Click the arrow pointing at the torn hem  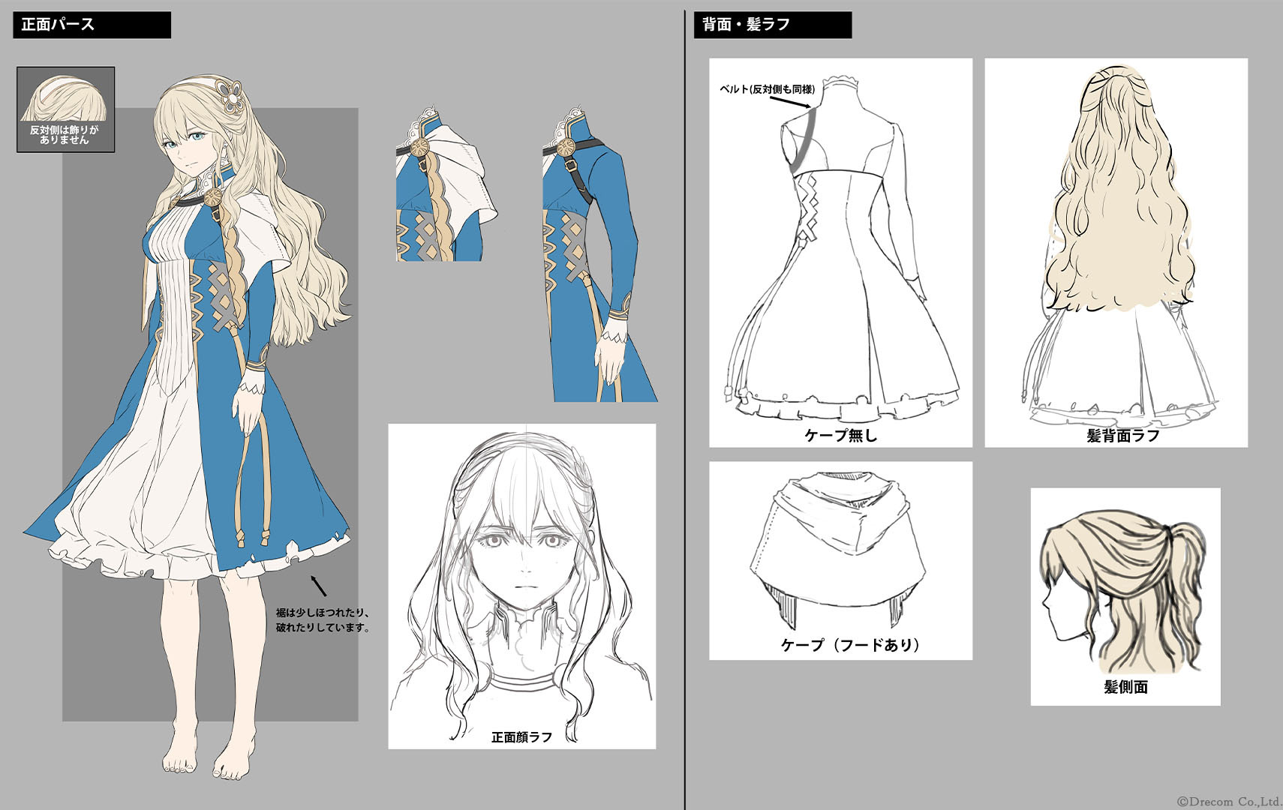[319, 586]
